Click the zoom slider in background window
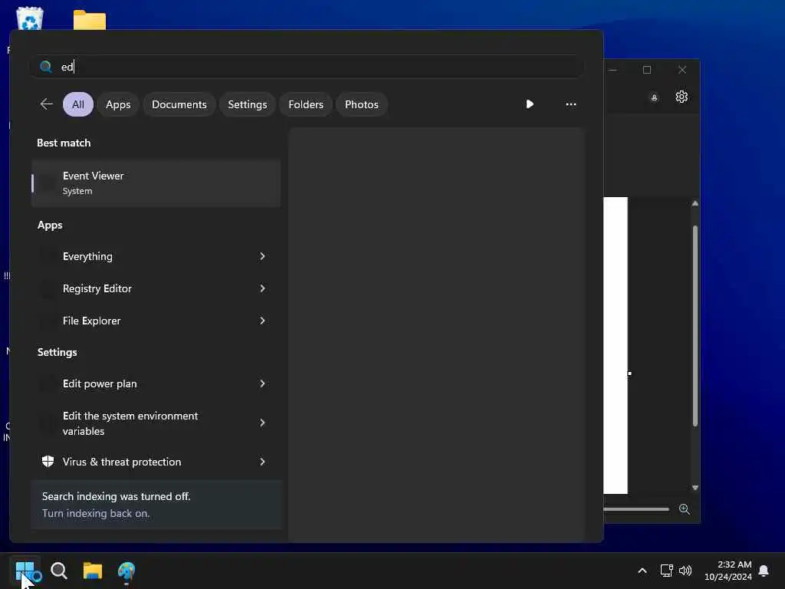The height and width of the screenshot is (589, 785). click(636, 509)
